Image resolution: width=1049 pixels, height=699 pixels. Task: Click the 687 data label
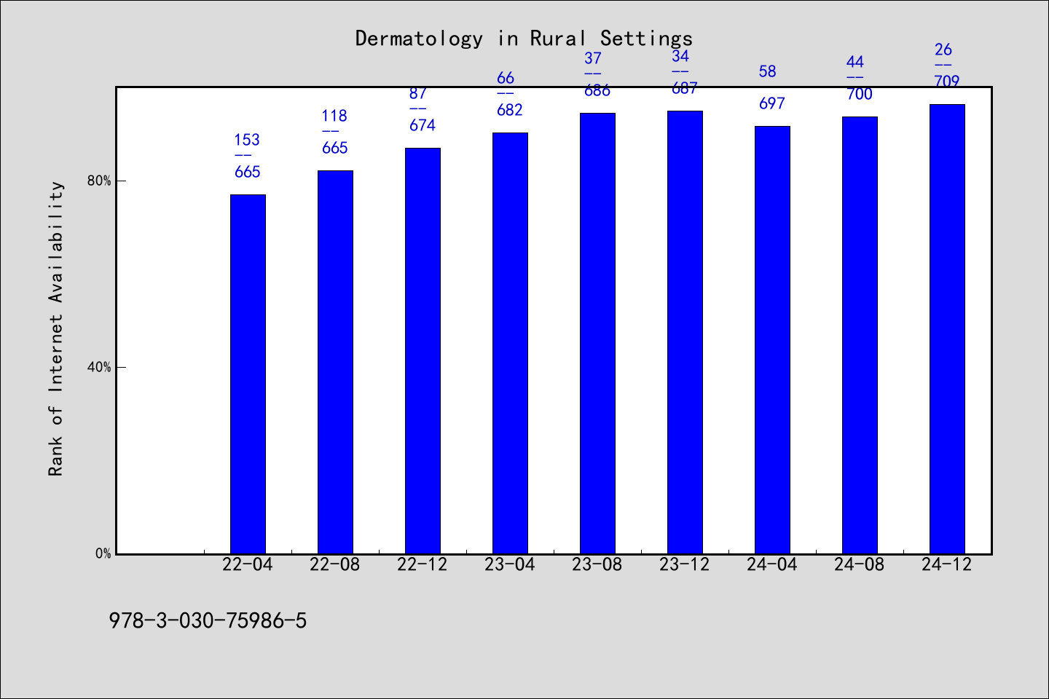pyautogui.click(x=685, y=88)
